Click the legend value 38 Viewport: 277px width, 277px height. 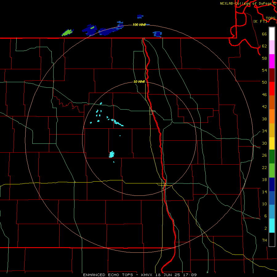coord(264,119)
